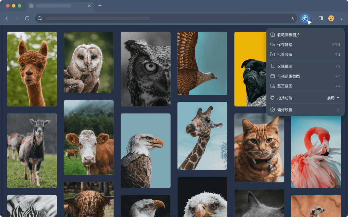Image resolution: width=348 pixels, height=217 pixels.
Task: Click the bookmark star in address bar
Action: point(292,18)
